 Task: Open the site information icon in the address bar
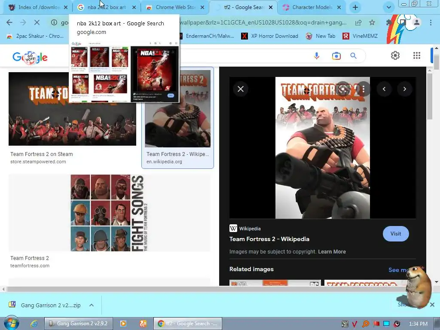click(54, 22)
